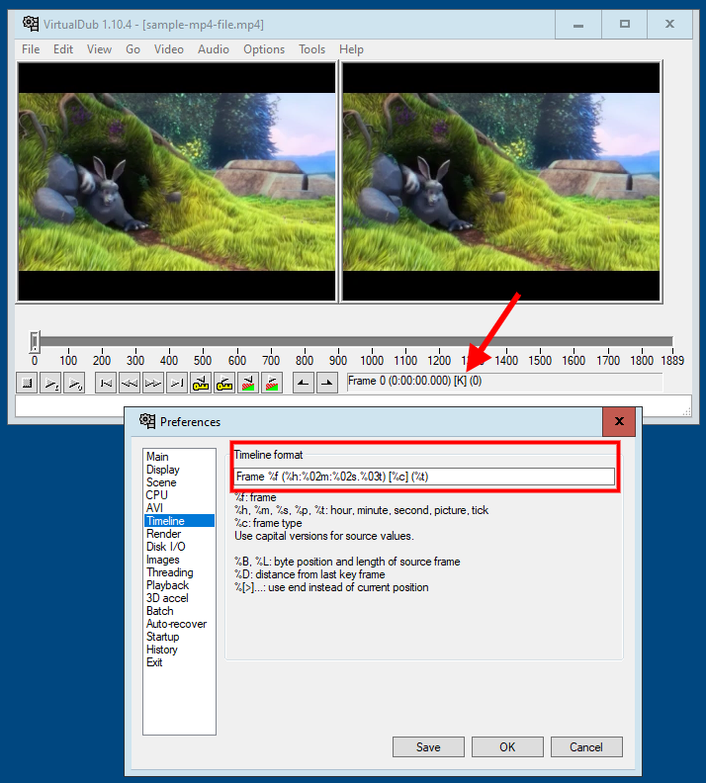Open the Edit menu
This screenshot has height=783, width=706.
pyautogui.click(x=63, y=49)
